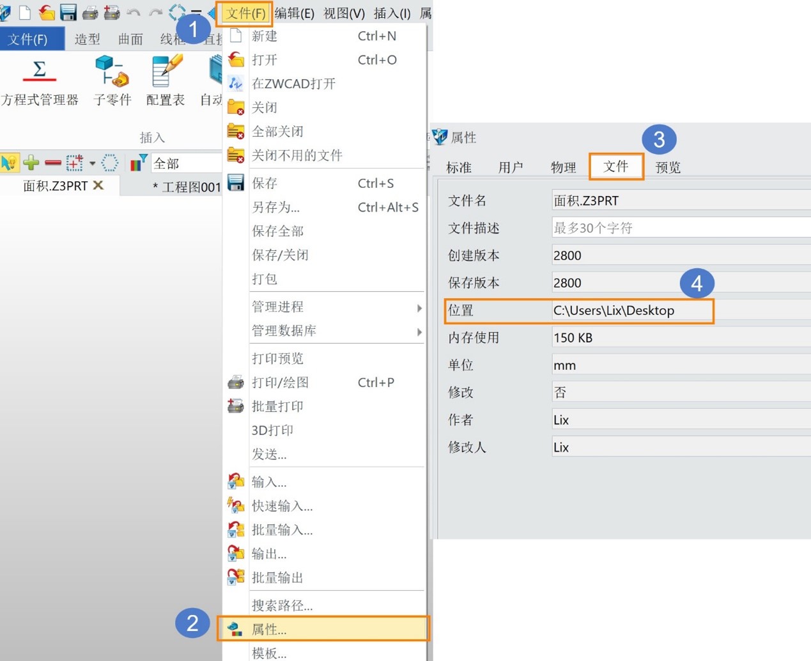Open 属性... from the File menu
The image size is (811, 661).
click(323, 629)
